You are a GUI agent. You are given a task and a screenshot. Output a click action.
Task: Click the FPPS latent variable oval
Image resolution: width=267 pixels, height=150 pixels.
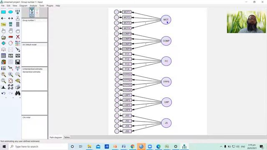click(x=166, y=82)
